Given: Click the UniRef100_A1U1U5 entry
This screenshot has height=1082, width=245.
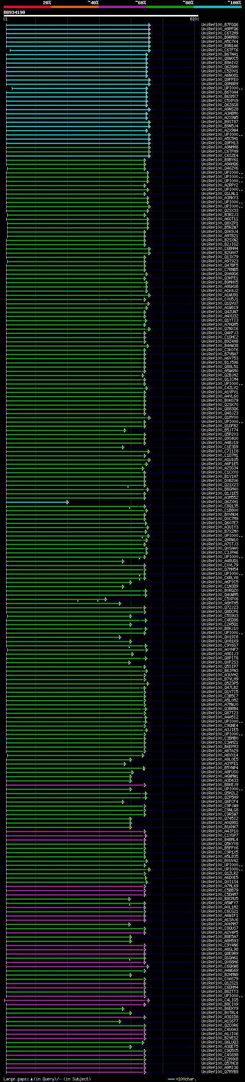Looking at the screenshot, I should point(220,459).
